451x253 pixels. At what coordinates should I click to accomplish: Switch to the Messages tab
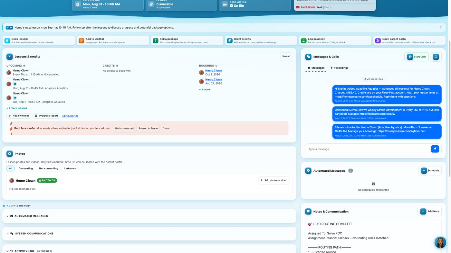316,68
